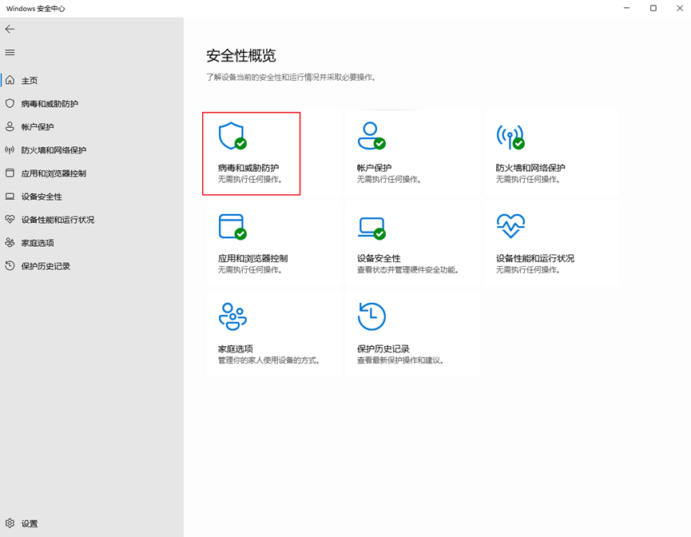Navigate to 防火墙和网络保护 in sidebar

[54, 150]
